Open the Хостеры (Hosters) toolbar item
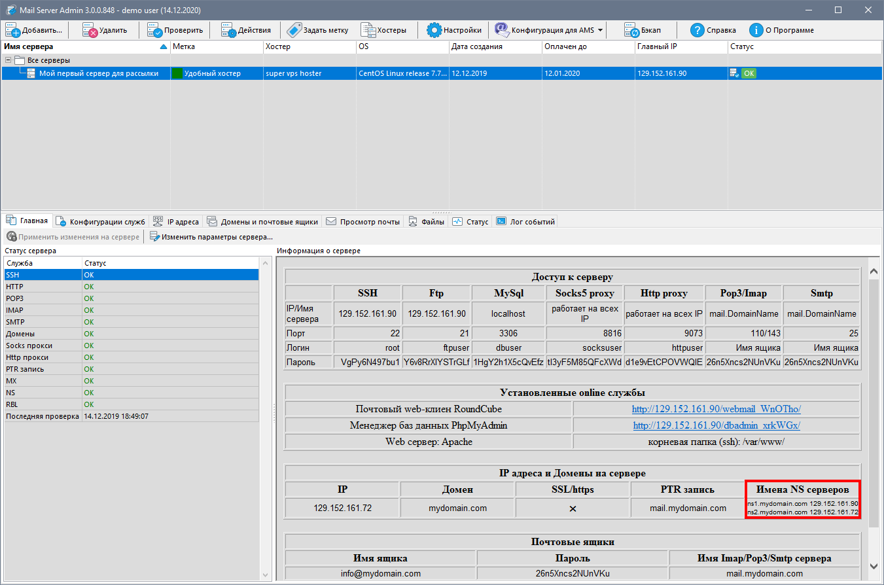 coord(383,30)
